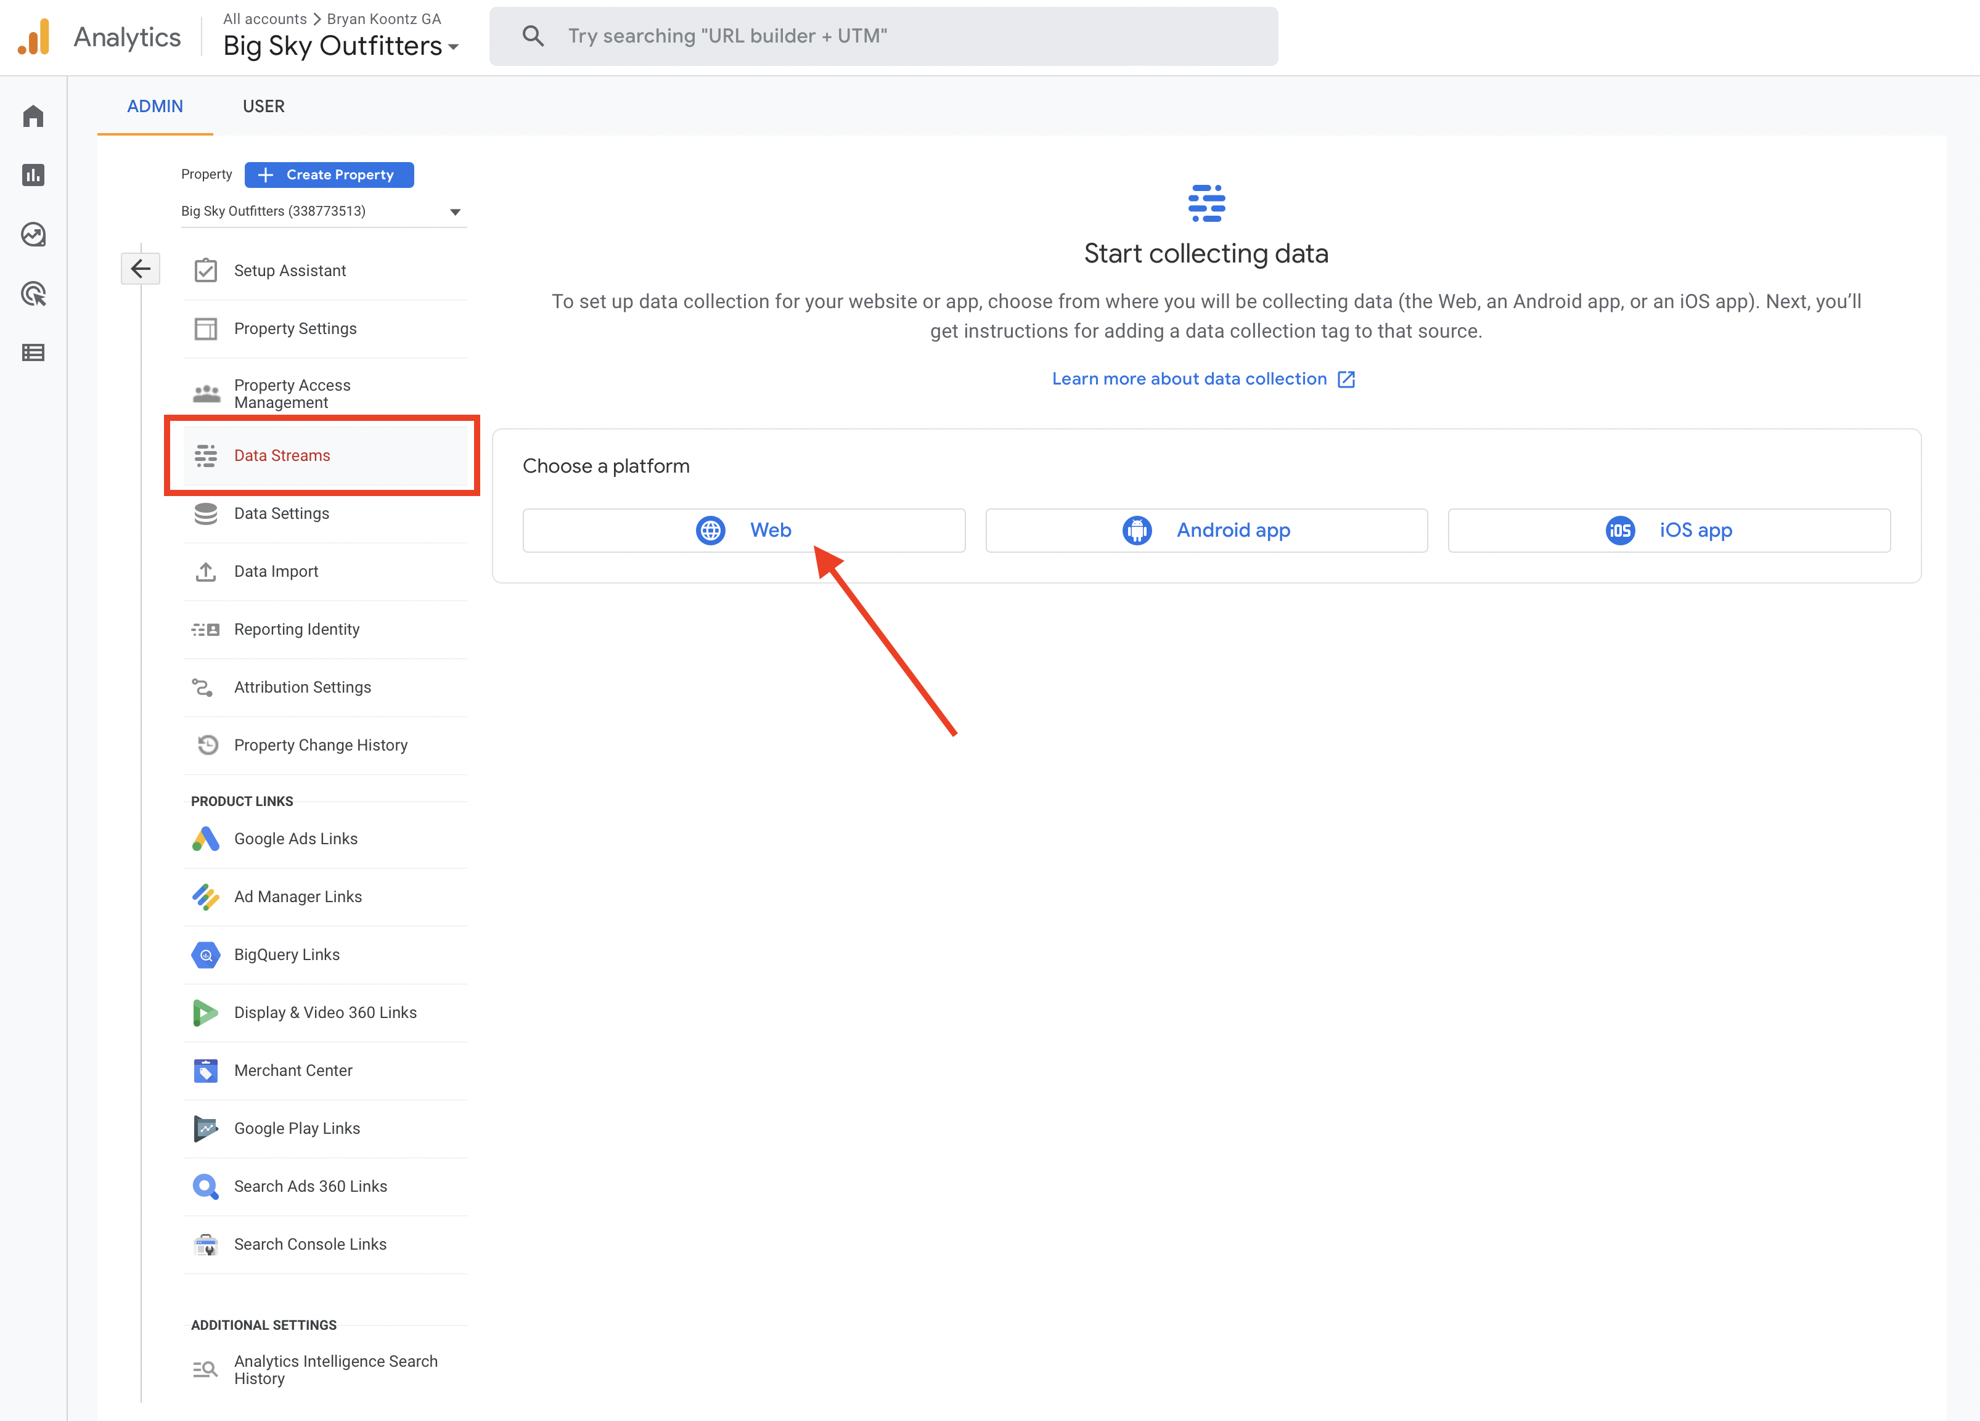Open Search Console Links
This screenshot has height=1421, width=1980.
click(x=325, y=1245)
